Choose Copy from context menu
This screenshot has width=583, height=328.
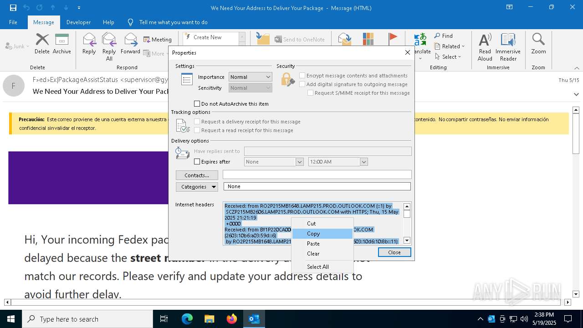click(x=322, y=234)
